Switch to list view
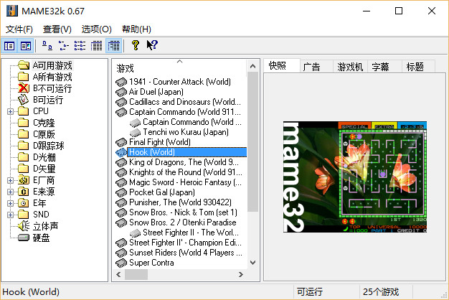 [x=80, y=46]
